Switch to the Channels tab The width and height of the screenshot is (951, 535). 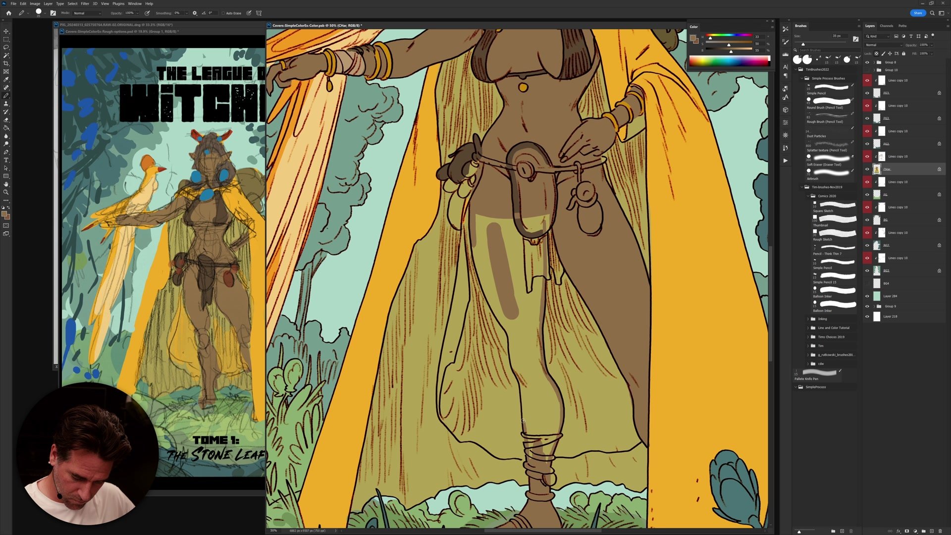886,26
